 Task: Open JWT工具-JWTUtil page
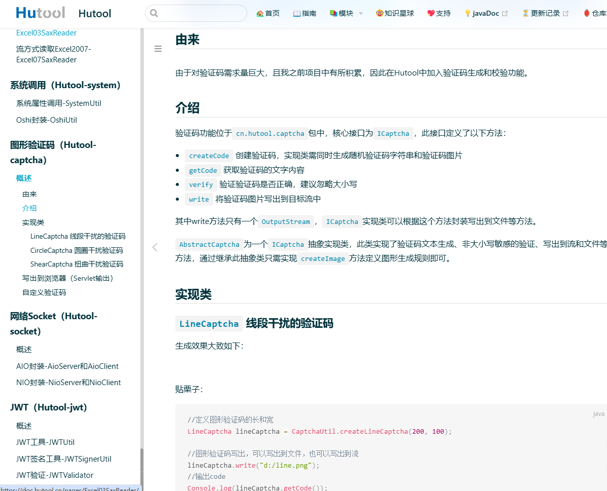click(45, 442)
